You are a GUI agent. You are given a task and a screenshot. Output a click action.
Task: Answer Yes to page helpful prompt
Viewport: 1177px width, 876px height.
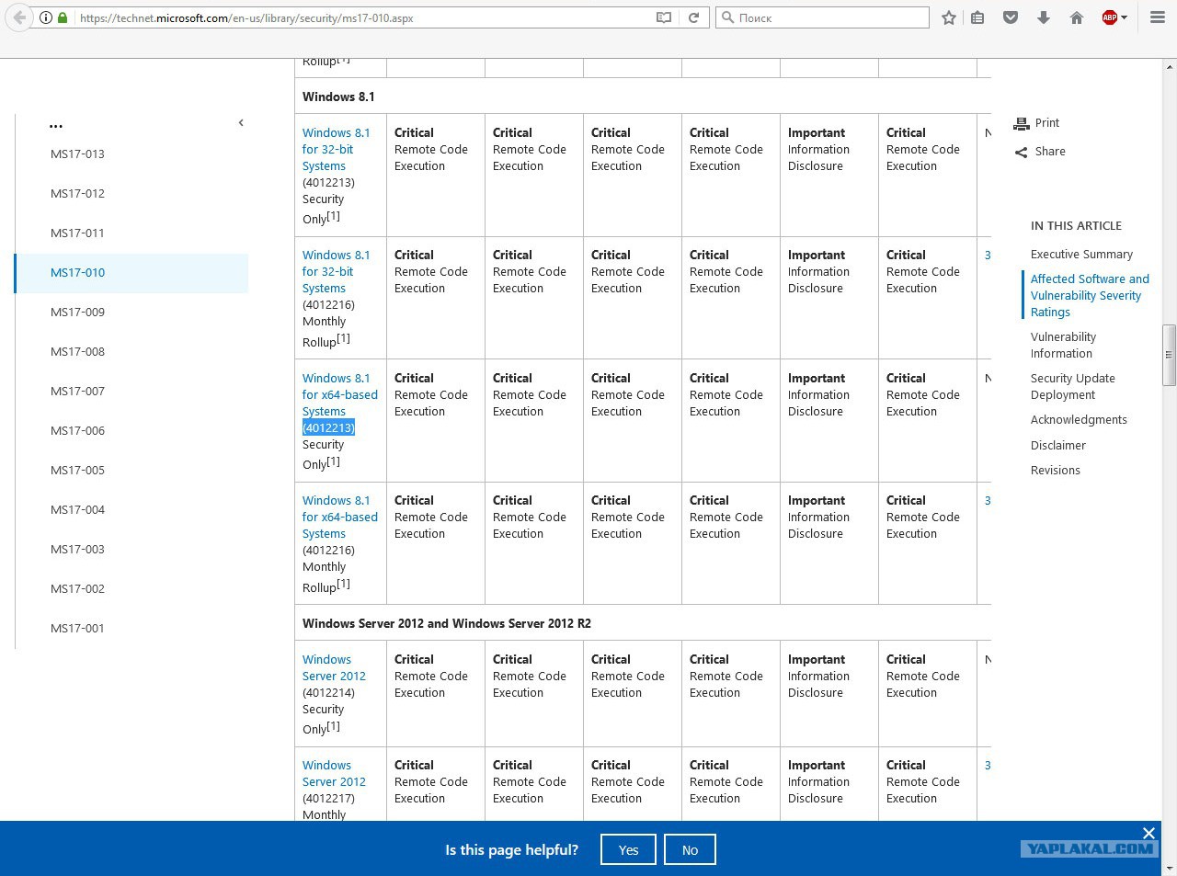point(628,849)
